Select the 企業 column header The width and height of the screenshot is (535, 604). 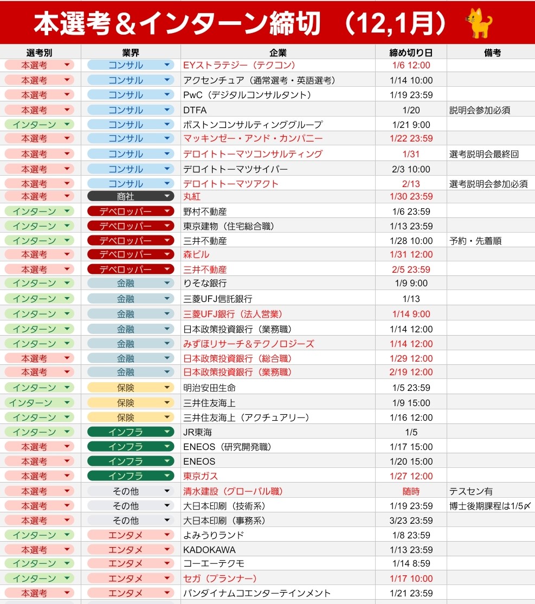(278, 53)
